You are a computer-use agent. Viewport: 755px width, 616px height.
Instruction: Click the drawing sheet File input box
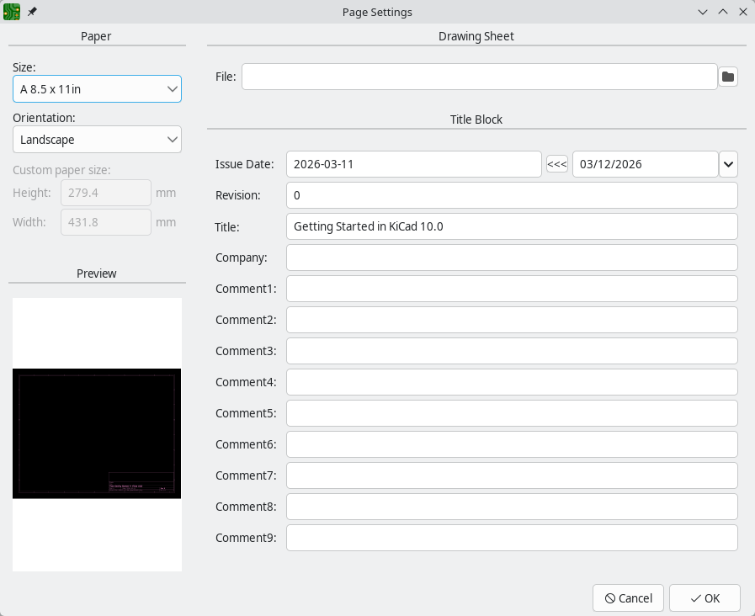479,77
